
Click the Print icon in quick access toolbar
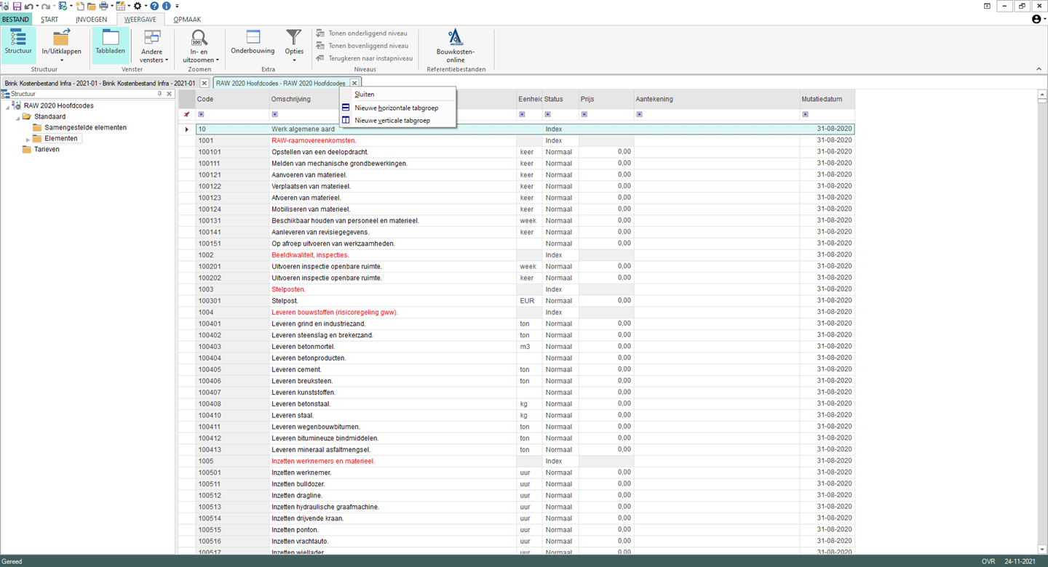click(x=103, y=6)
